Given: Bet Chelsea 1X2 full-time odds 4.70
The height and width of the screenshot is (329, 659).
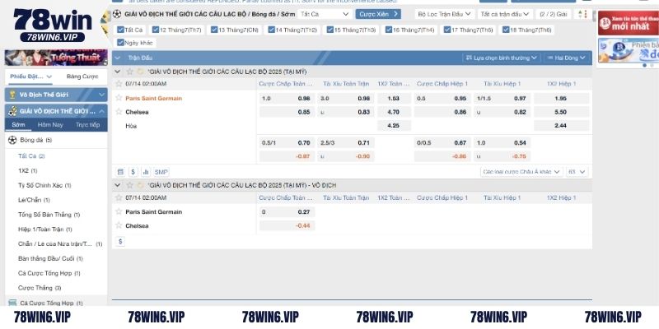Looking at the screenshot, I should [394, 112].
